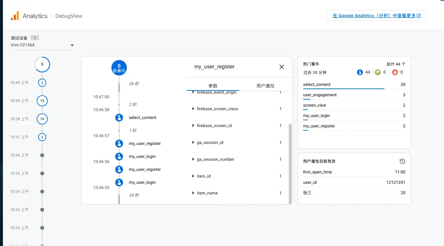The image size is (444, 246).
Task: Open the 在 Google Analytics 中查看更多 link
Action: point(376,16)
